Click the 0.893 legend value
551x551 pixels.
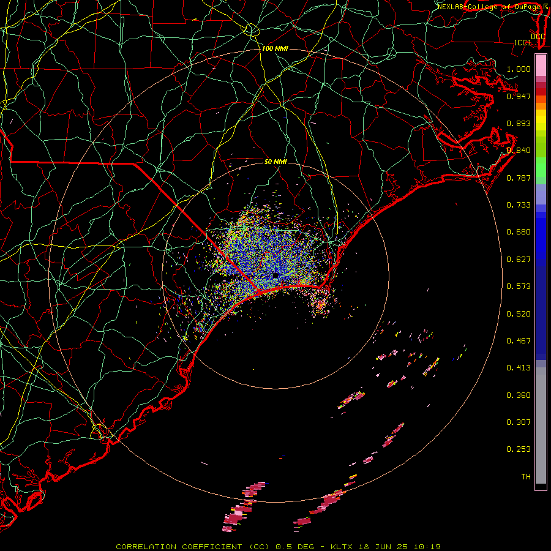coord(519,123)
